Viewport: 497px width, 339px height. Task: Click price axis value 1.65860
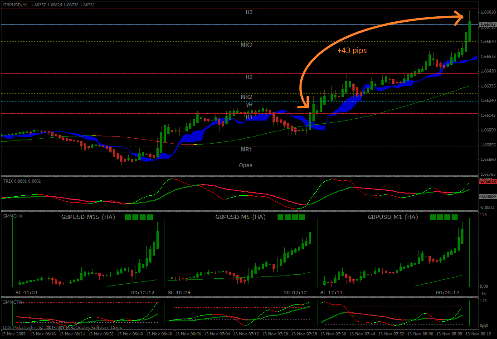[488, 160]
